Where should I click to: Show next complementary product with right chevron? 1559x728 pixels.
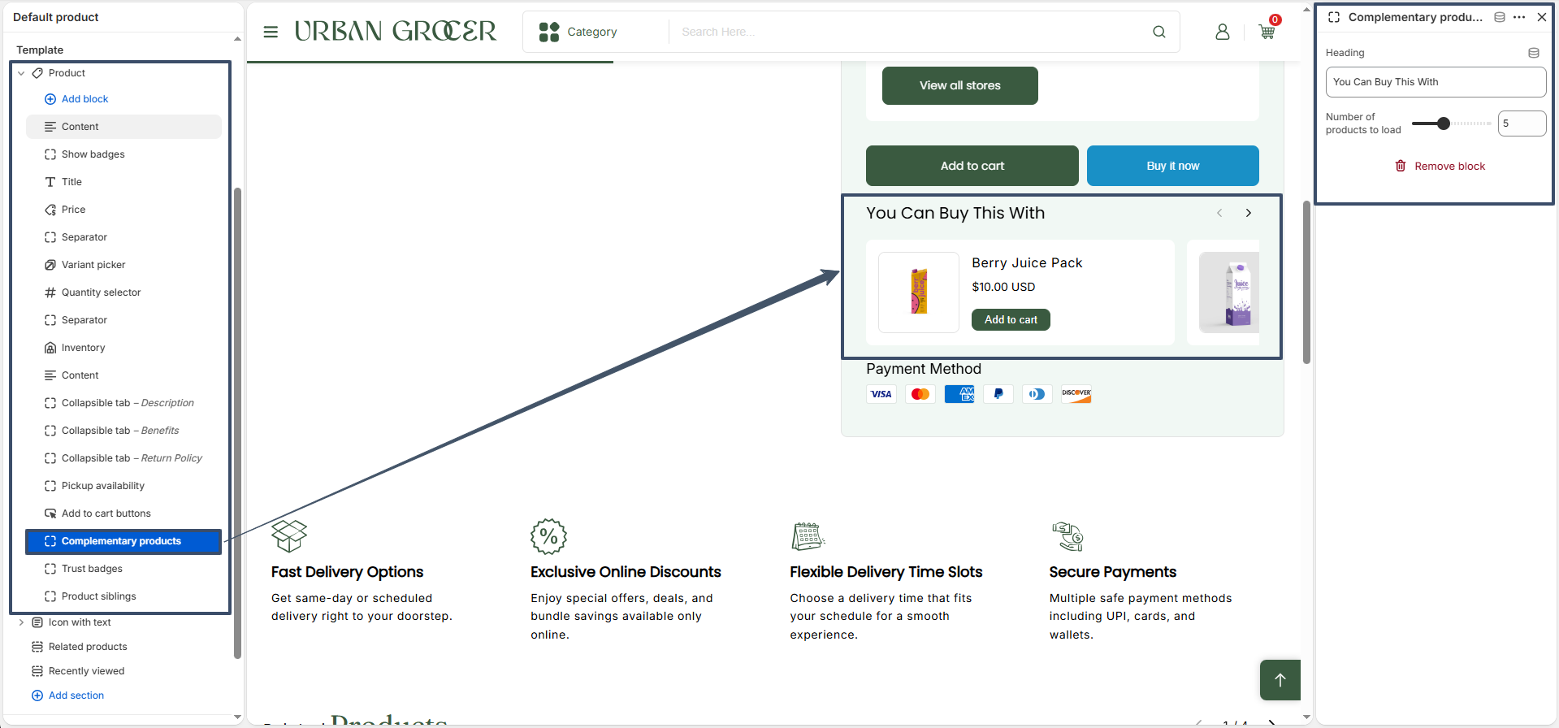[1249, 213]
